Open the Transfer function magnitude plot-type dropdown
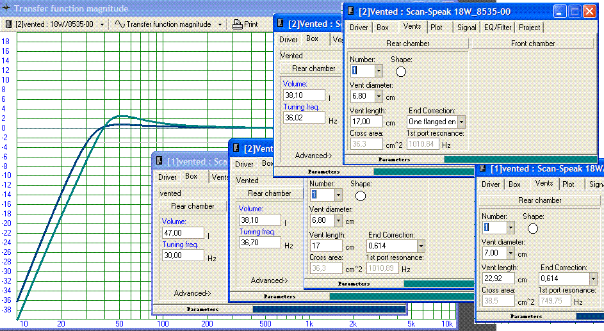The image size is (604, 331). pyautogui.click(x=220, y=24)
